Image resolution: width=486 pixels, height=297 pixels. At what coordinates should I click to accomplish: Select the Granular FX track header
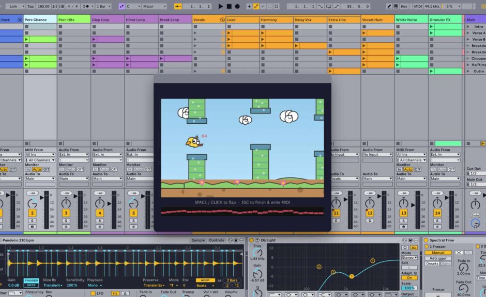(445, 20)
